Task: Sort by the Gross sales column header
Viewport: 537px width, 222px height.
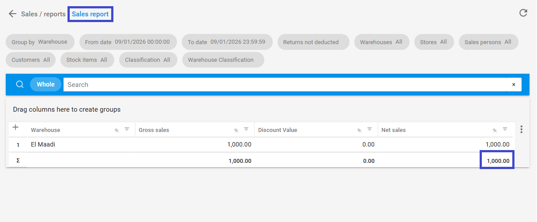Action: pos(154,130)
